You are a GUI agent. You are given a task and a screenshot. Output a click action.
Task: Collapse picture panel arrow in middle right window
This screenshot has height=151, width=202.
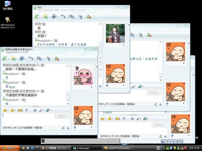point(189,43)
